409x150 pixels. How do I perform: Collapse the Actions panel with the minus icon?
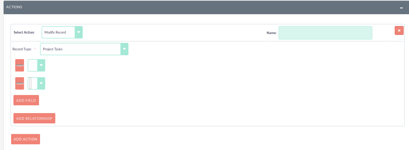(x=401, y=8)
